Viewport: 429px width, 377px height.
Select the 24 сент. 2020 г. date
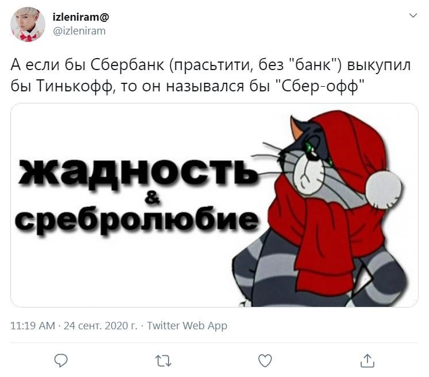[101, 326]
